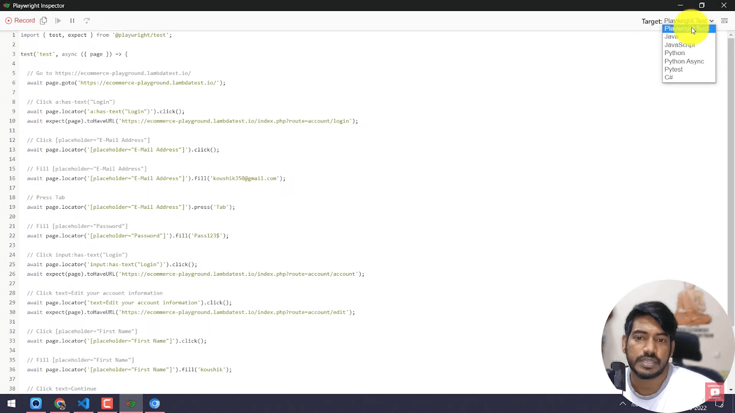
Task: Choose Java as target language
Action: 671,37
